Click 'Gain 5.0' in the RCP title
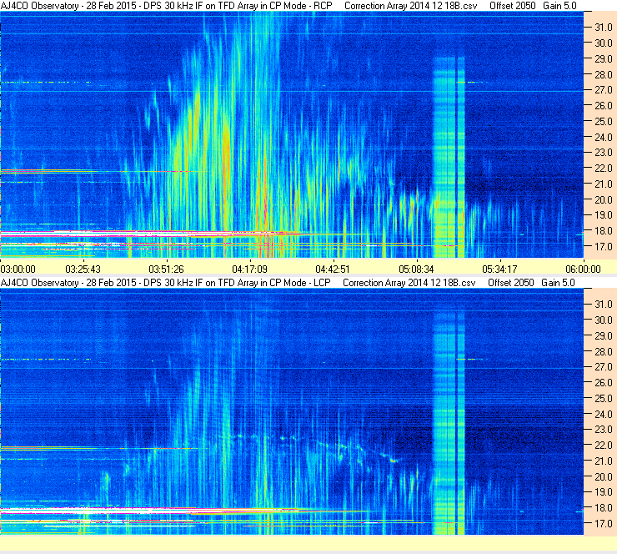The image size is (617, 554). pos(560,6)
